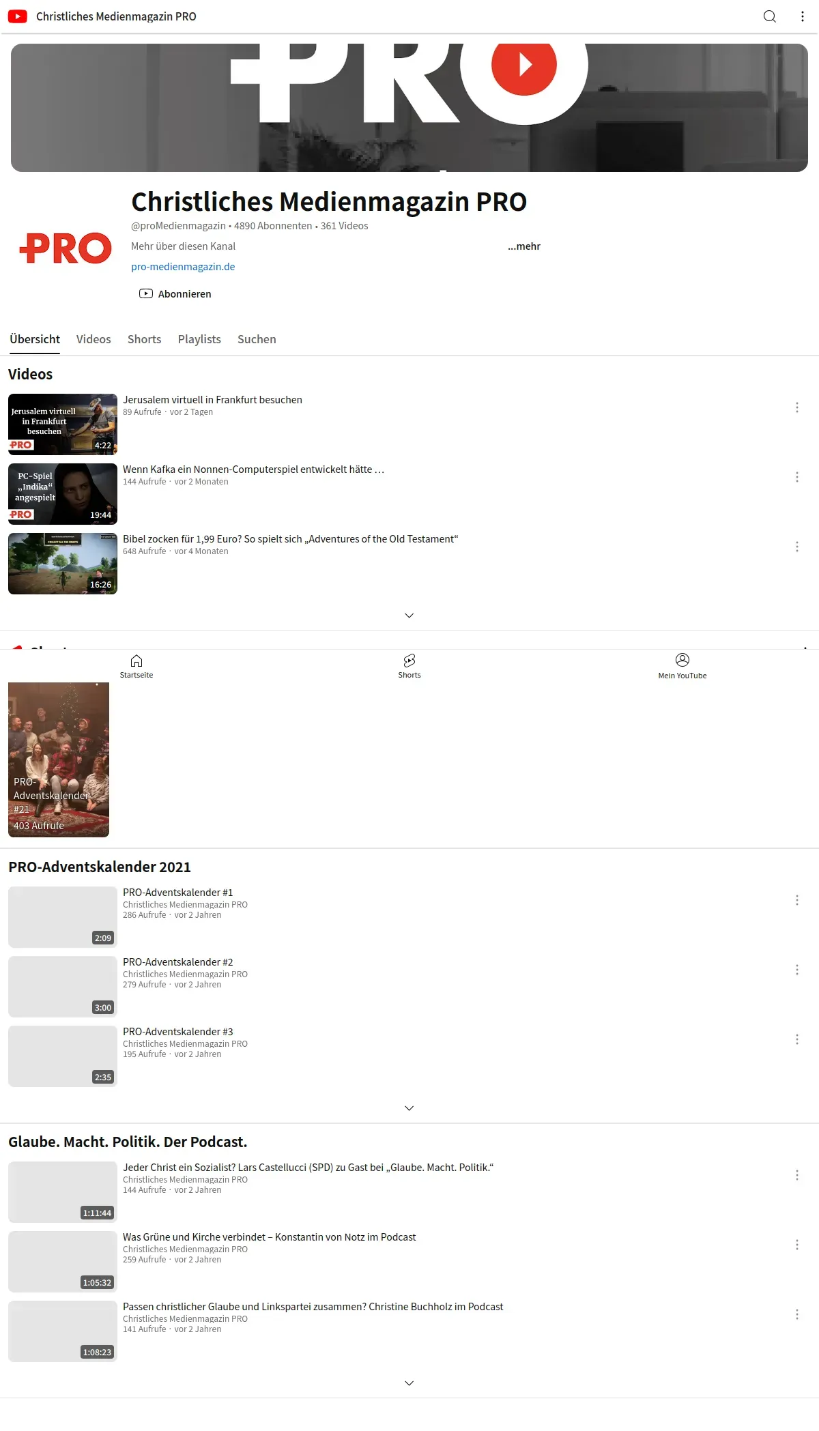Click the Abonnieren subscribe button
Image resolution: width=819 pixels, height=1431 pixels.
[x=175, y=294]
